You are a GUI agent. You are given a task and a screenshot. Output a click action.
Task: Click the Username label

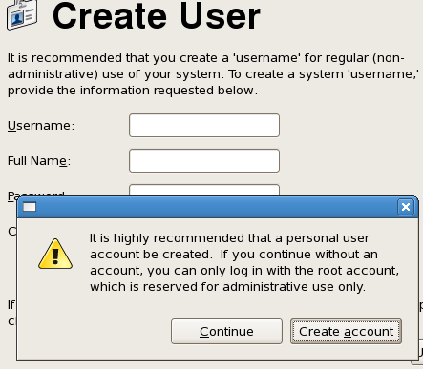click(x=41, y=126)
